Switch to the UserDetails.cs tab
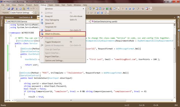Image resolution: width=180 pixels, height=107 pixels. click(x=25, y=17)
